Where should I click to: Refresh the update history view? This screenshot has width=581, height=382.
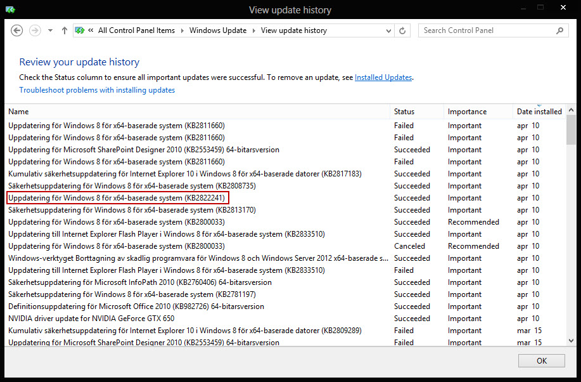[402, 31]
